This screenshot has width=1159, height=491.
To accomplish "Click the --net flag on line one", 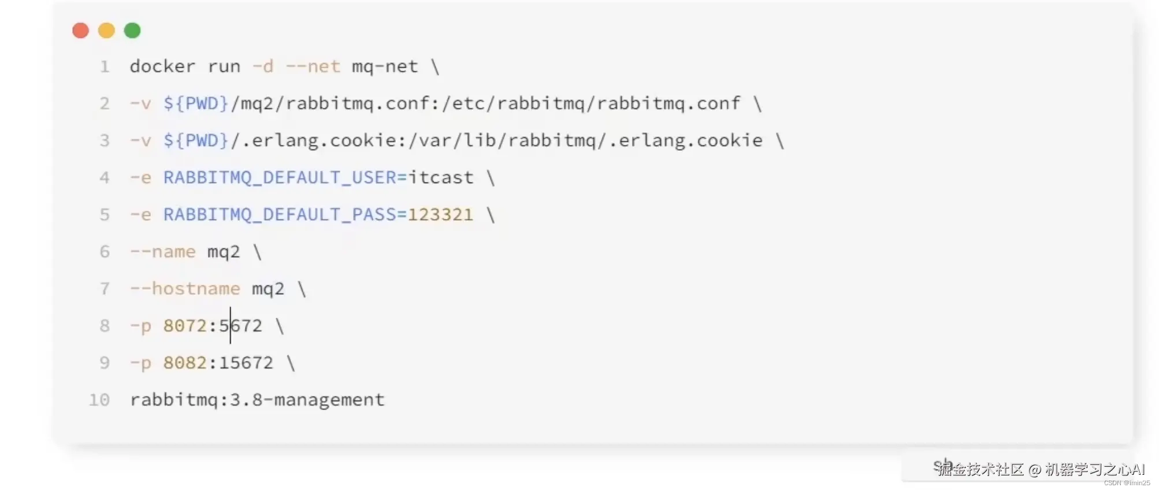I will tap(313, 66).
